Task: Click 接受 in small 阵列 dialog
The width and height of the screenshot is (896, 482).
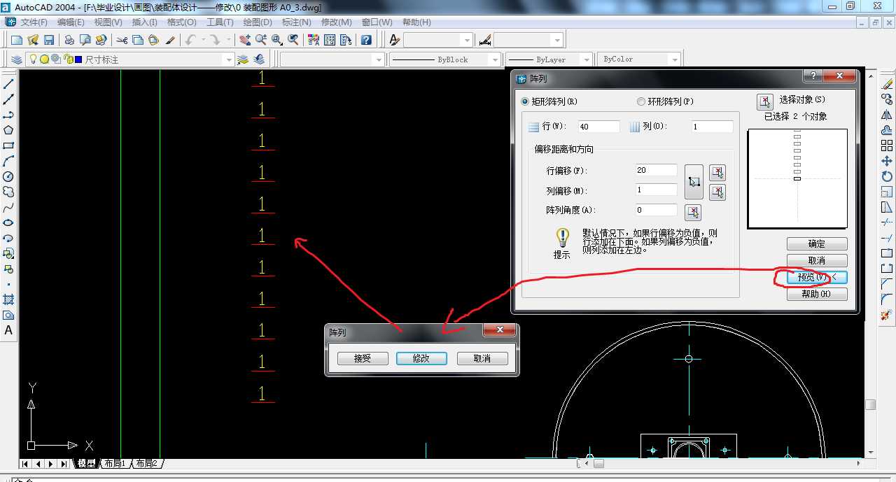Action: tap(363, 358)
